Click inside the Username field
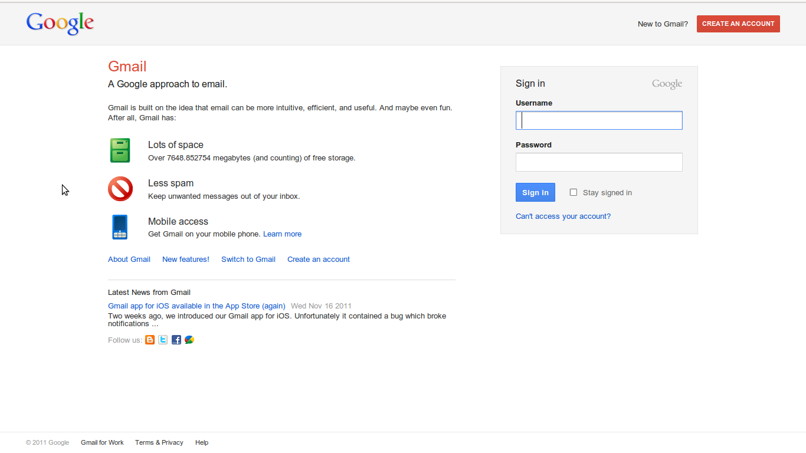This screenshot has width=806, height=453. 598,120
